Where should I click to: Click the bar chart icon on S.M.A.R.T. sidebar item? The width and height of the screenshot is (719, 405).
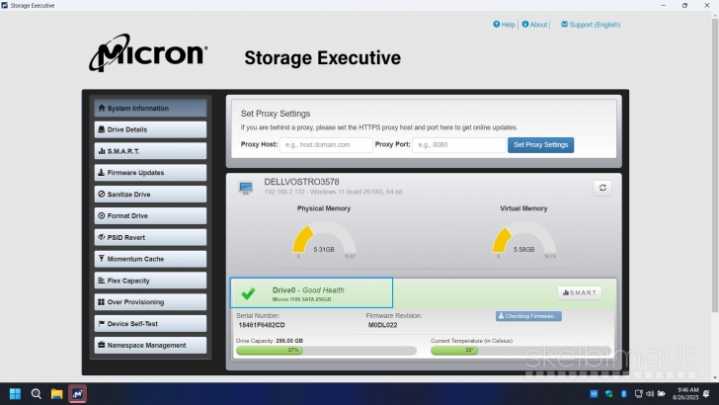click(x=102, y=151)
